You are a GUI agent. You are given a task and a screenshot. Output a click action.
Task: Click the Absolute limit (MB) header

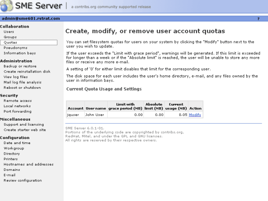pos(154,106)
